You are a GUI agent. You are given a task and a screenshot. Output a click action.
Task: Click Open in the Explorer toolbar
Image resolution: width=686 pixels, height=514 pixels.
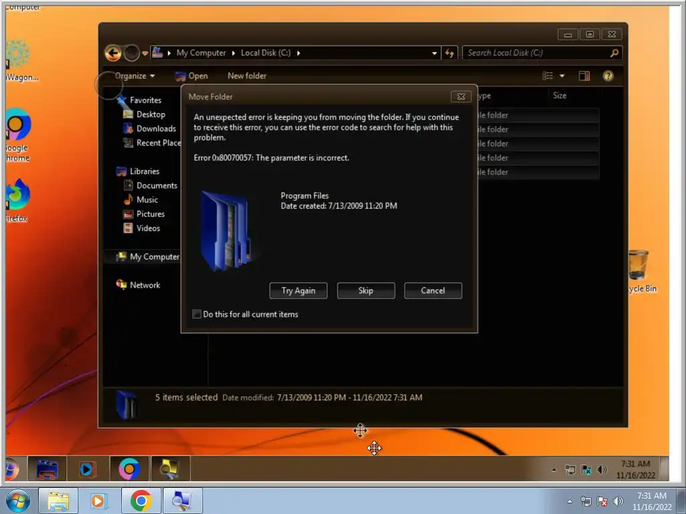[192, 76]
